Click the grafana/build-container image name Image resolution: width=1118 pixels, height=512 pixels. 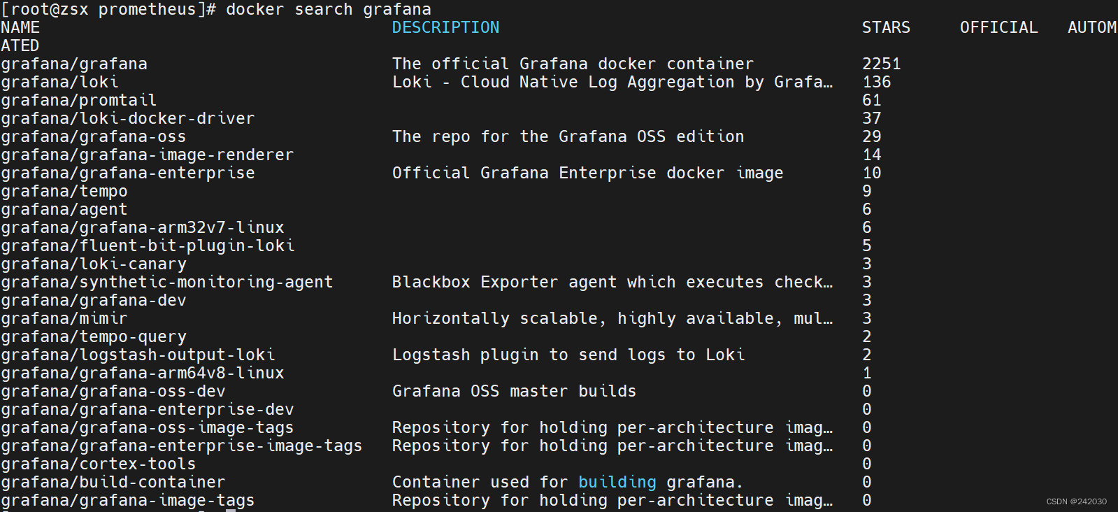point(113,483)
